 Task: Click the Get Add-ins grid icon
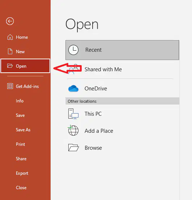(x=10, y=86)
